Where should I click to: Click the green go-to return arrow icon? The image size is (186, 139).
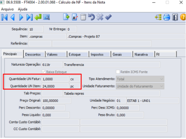(38, 17)
